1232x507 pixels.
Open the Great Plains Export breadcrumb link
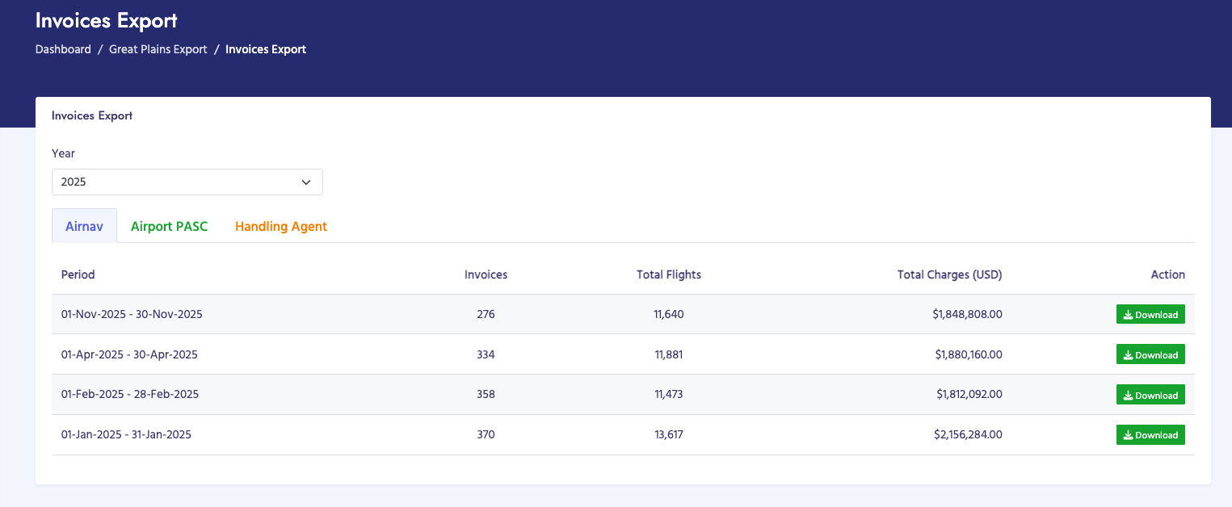point(158,49)
